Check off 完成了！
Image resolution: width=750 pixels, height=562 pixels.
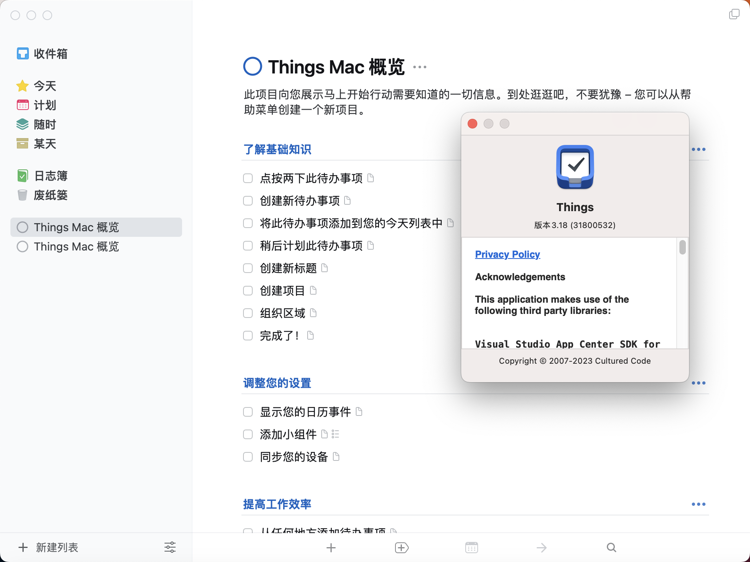click(248, 336)
